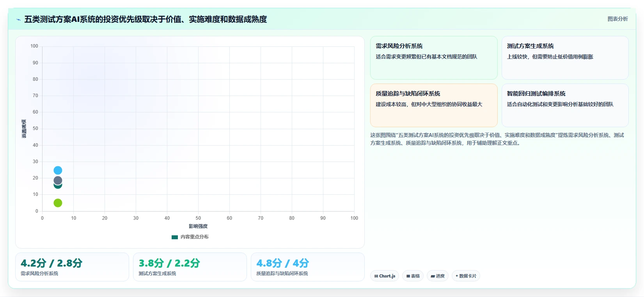The width and height of the screenshot is (644, 297).
Task: Select the 表格 tag
Action: coord(413,276)
